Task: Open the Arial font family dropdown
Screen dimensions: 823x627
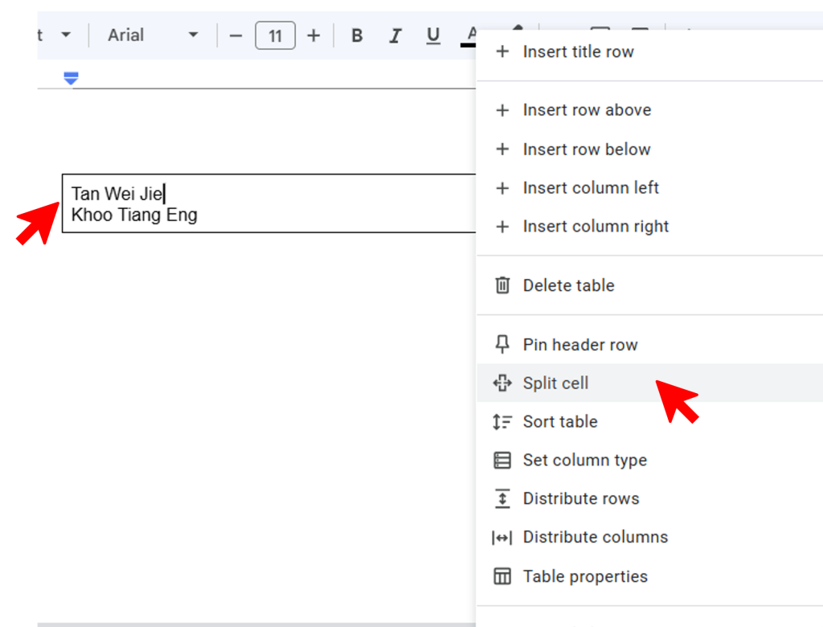Action: tap(153, 35)
